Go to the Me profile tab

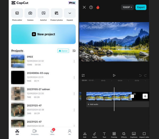(x=69, y=132)
